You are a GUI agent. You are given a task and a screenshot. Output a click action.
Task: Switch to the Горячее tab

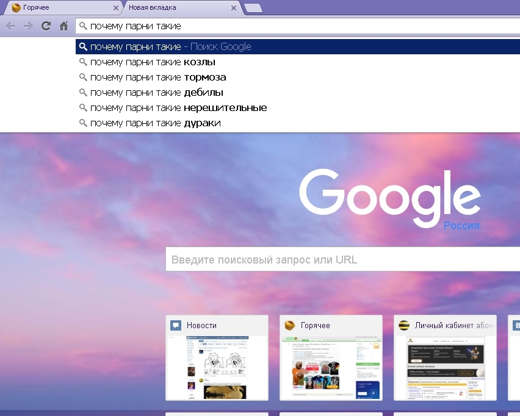coord(63,7)
